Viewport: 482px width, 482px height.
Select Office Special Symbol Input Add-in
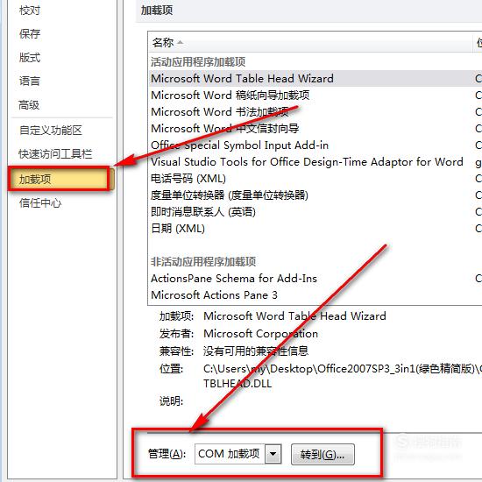(315, 145)
